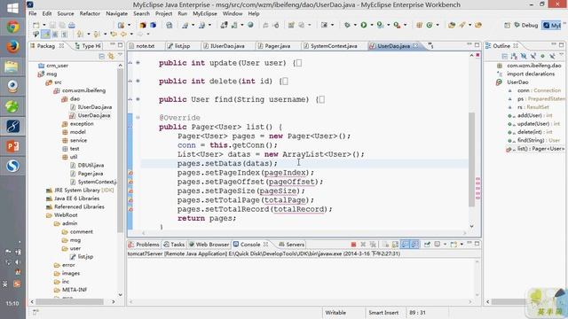
Task: Terminate console process with red stop icon
Action: coord(353,245)
